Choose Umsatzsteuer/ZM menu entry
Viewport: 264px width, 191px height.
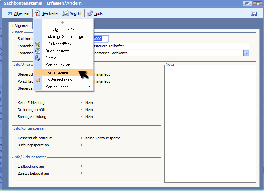pos(60,30)
